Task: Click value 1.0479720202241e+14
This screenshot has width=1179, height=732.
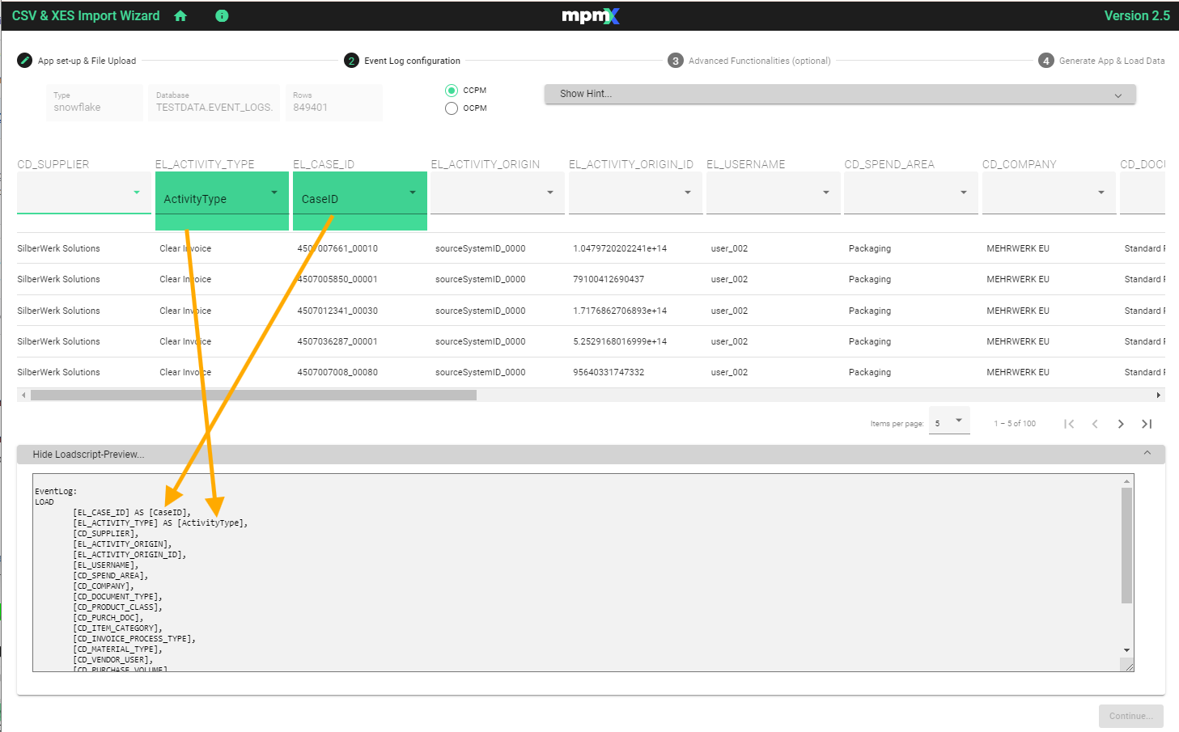Action: point(620,248)
